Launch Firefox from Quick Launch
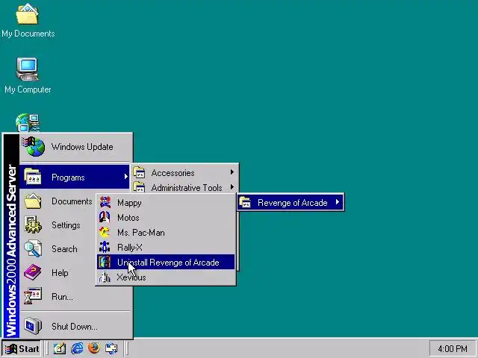The height and width of the screenshot is (358, 478). point(94,348)
